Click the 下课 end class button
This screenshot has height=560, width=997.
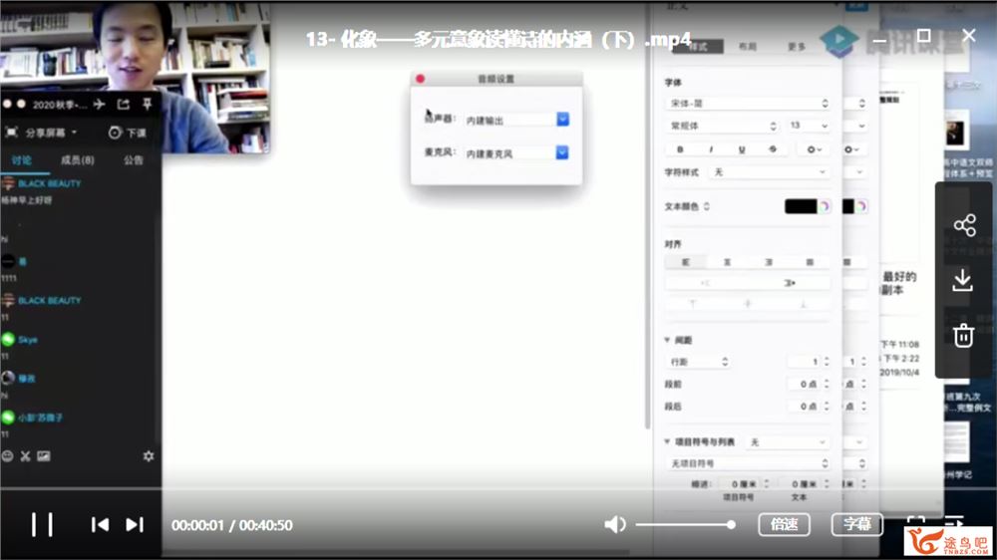[x=128, y=133]
